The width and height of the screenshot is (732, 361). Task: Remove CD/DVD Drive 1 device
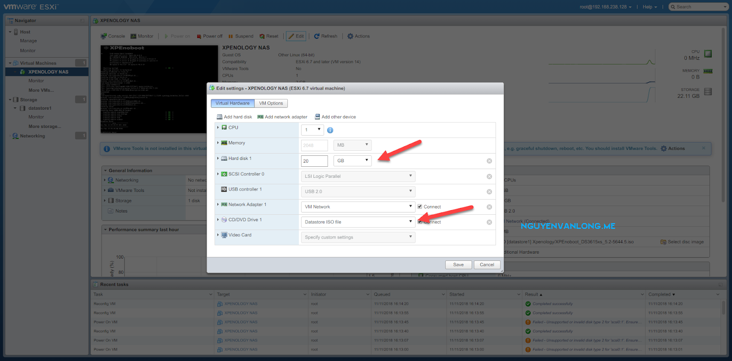pyautogui.click(x=489, y=223)
